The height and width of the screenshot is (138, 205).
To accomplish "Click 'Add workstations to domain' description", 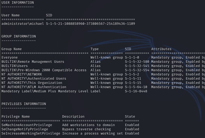I will coord(88,125).
